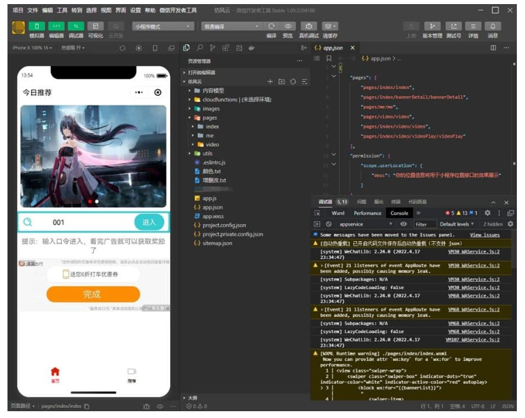Viewport: 525px width, 418px height.
Task: Click the compile refresh icon
Action: click(271, 27)
